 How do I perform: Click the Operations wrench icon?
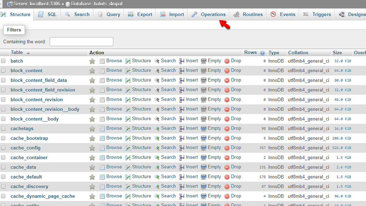pos(194,14)
